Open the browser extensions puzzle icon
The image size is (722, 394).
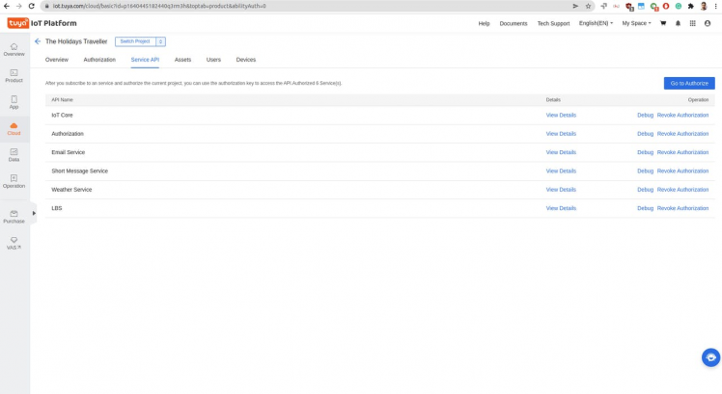pos(691,6)
